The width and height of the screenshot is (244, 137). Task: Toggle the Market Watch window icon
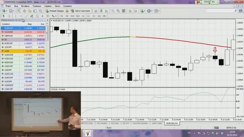coord(19,11)
